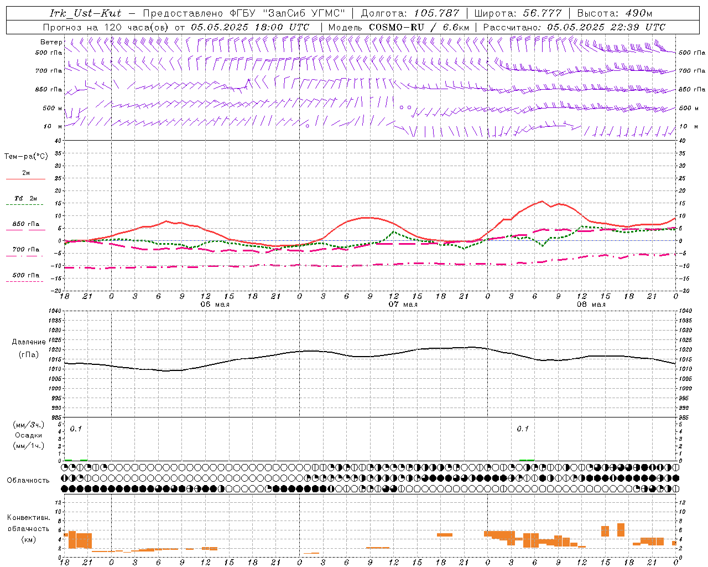
Task: Click the Тем-ра(°C) panel label
Action: tap(26, 157)
